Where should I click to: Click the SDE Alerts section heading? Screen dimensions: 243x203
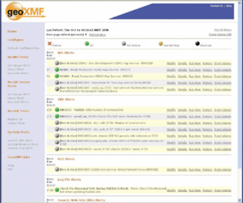pos(66,99)
